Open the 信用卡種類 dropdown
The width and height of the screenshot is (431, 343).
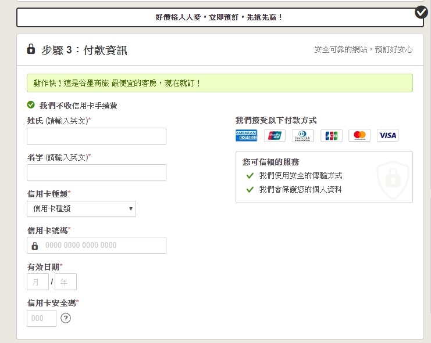[x=81, y=209]
